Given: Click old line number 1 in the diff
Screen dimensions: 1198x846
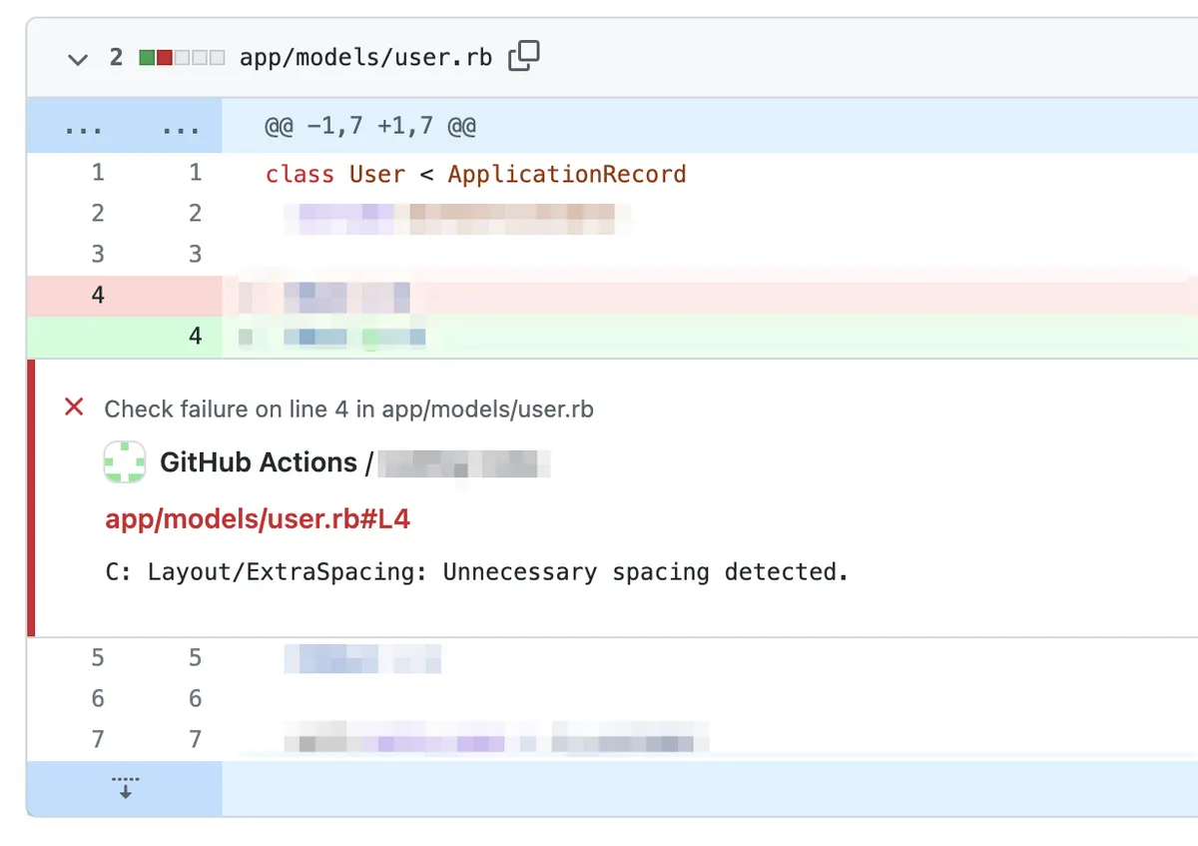Looking at the screenshot, I should click(x=98, y=173).
